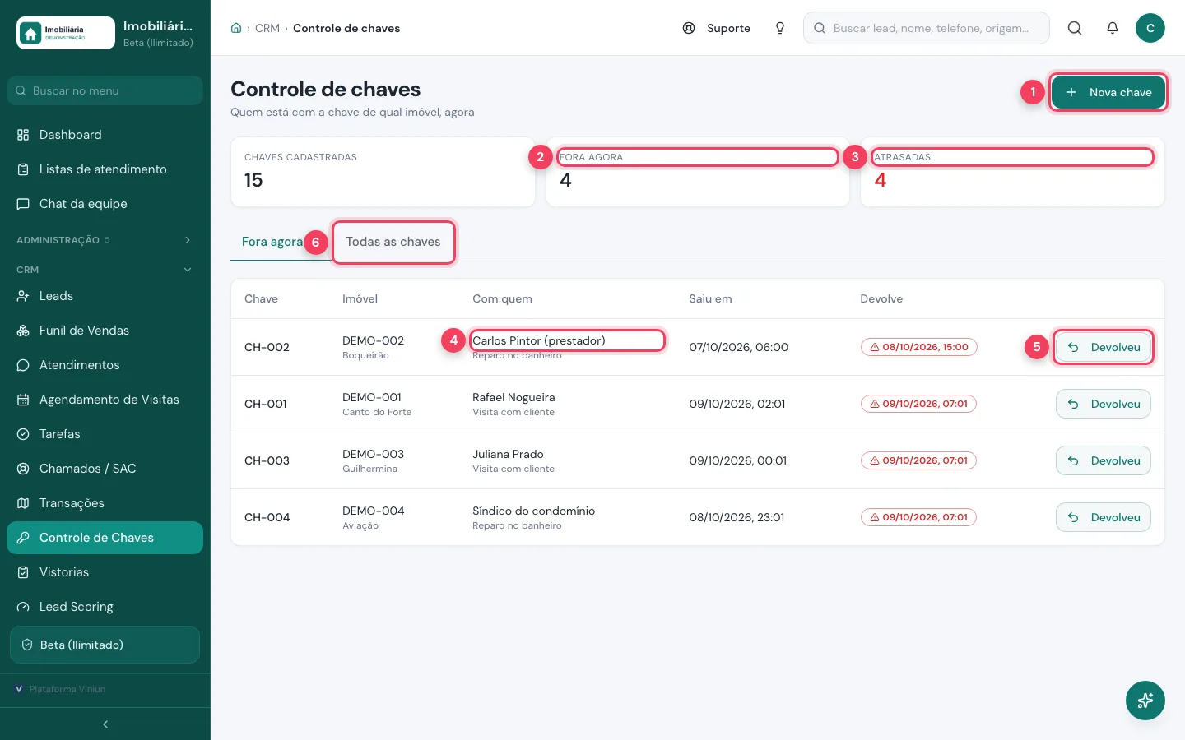The width and height of the screenshot is (1185, 740).
Task: Click the Síndico do condomínio text
Action: click(x=533, y=511)
